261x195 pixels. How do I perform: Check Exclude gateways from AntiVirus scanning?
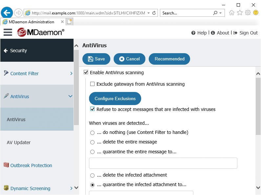click(92, 84)
